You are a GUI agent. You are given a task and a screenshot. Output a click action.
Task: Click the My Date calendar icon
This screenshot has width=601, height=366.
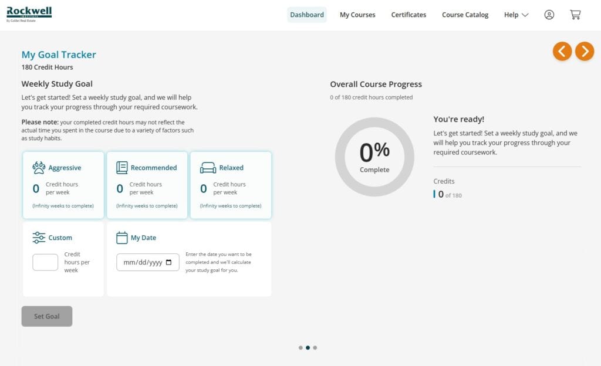coord(122,238)
